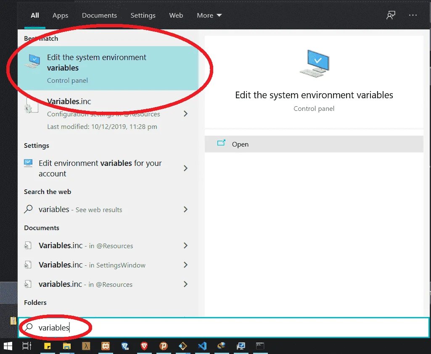Screen dimensions: 431x354
Task: Click the preview title 'Edit the system environment variables'
Action: tap(314, 95)
